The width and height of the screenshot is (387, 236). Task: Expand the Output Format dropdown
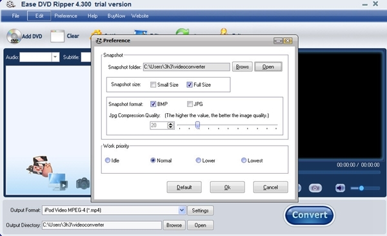182,210
